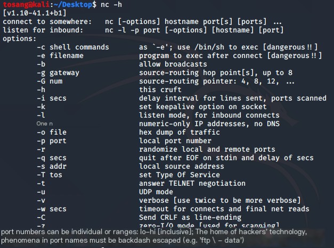Select the '-o file' option line

point(52,132)
